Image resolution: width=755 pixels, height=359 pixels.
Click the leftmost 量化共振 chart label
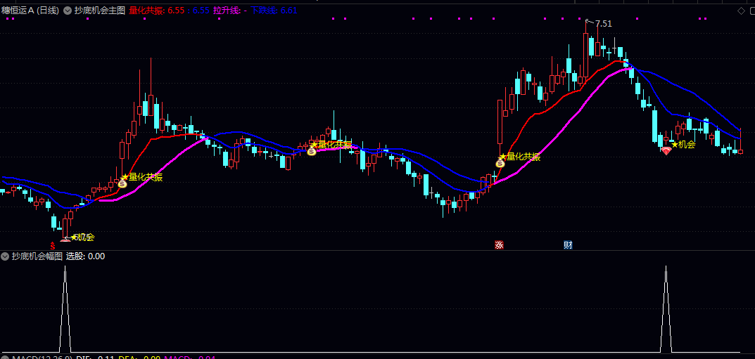tap(146, 177)
